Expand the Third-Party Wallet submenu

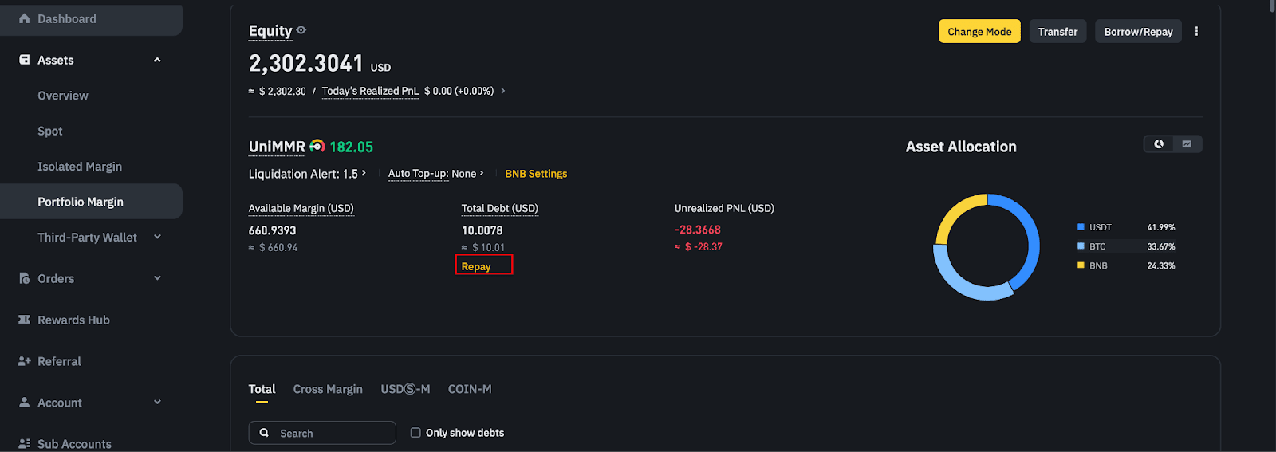pyautogui.click(x=157, y=237)
